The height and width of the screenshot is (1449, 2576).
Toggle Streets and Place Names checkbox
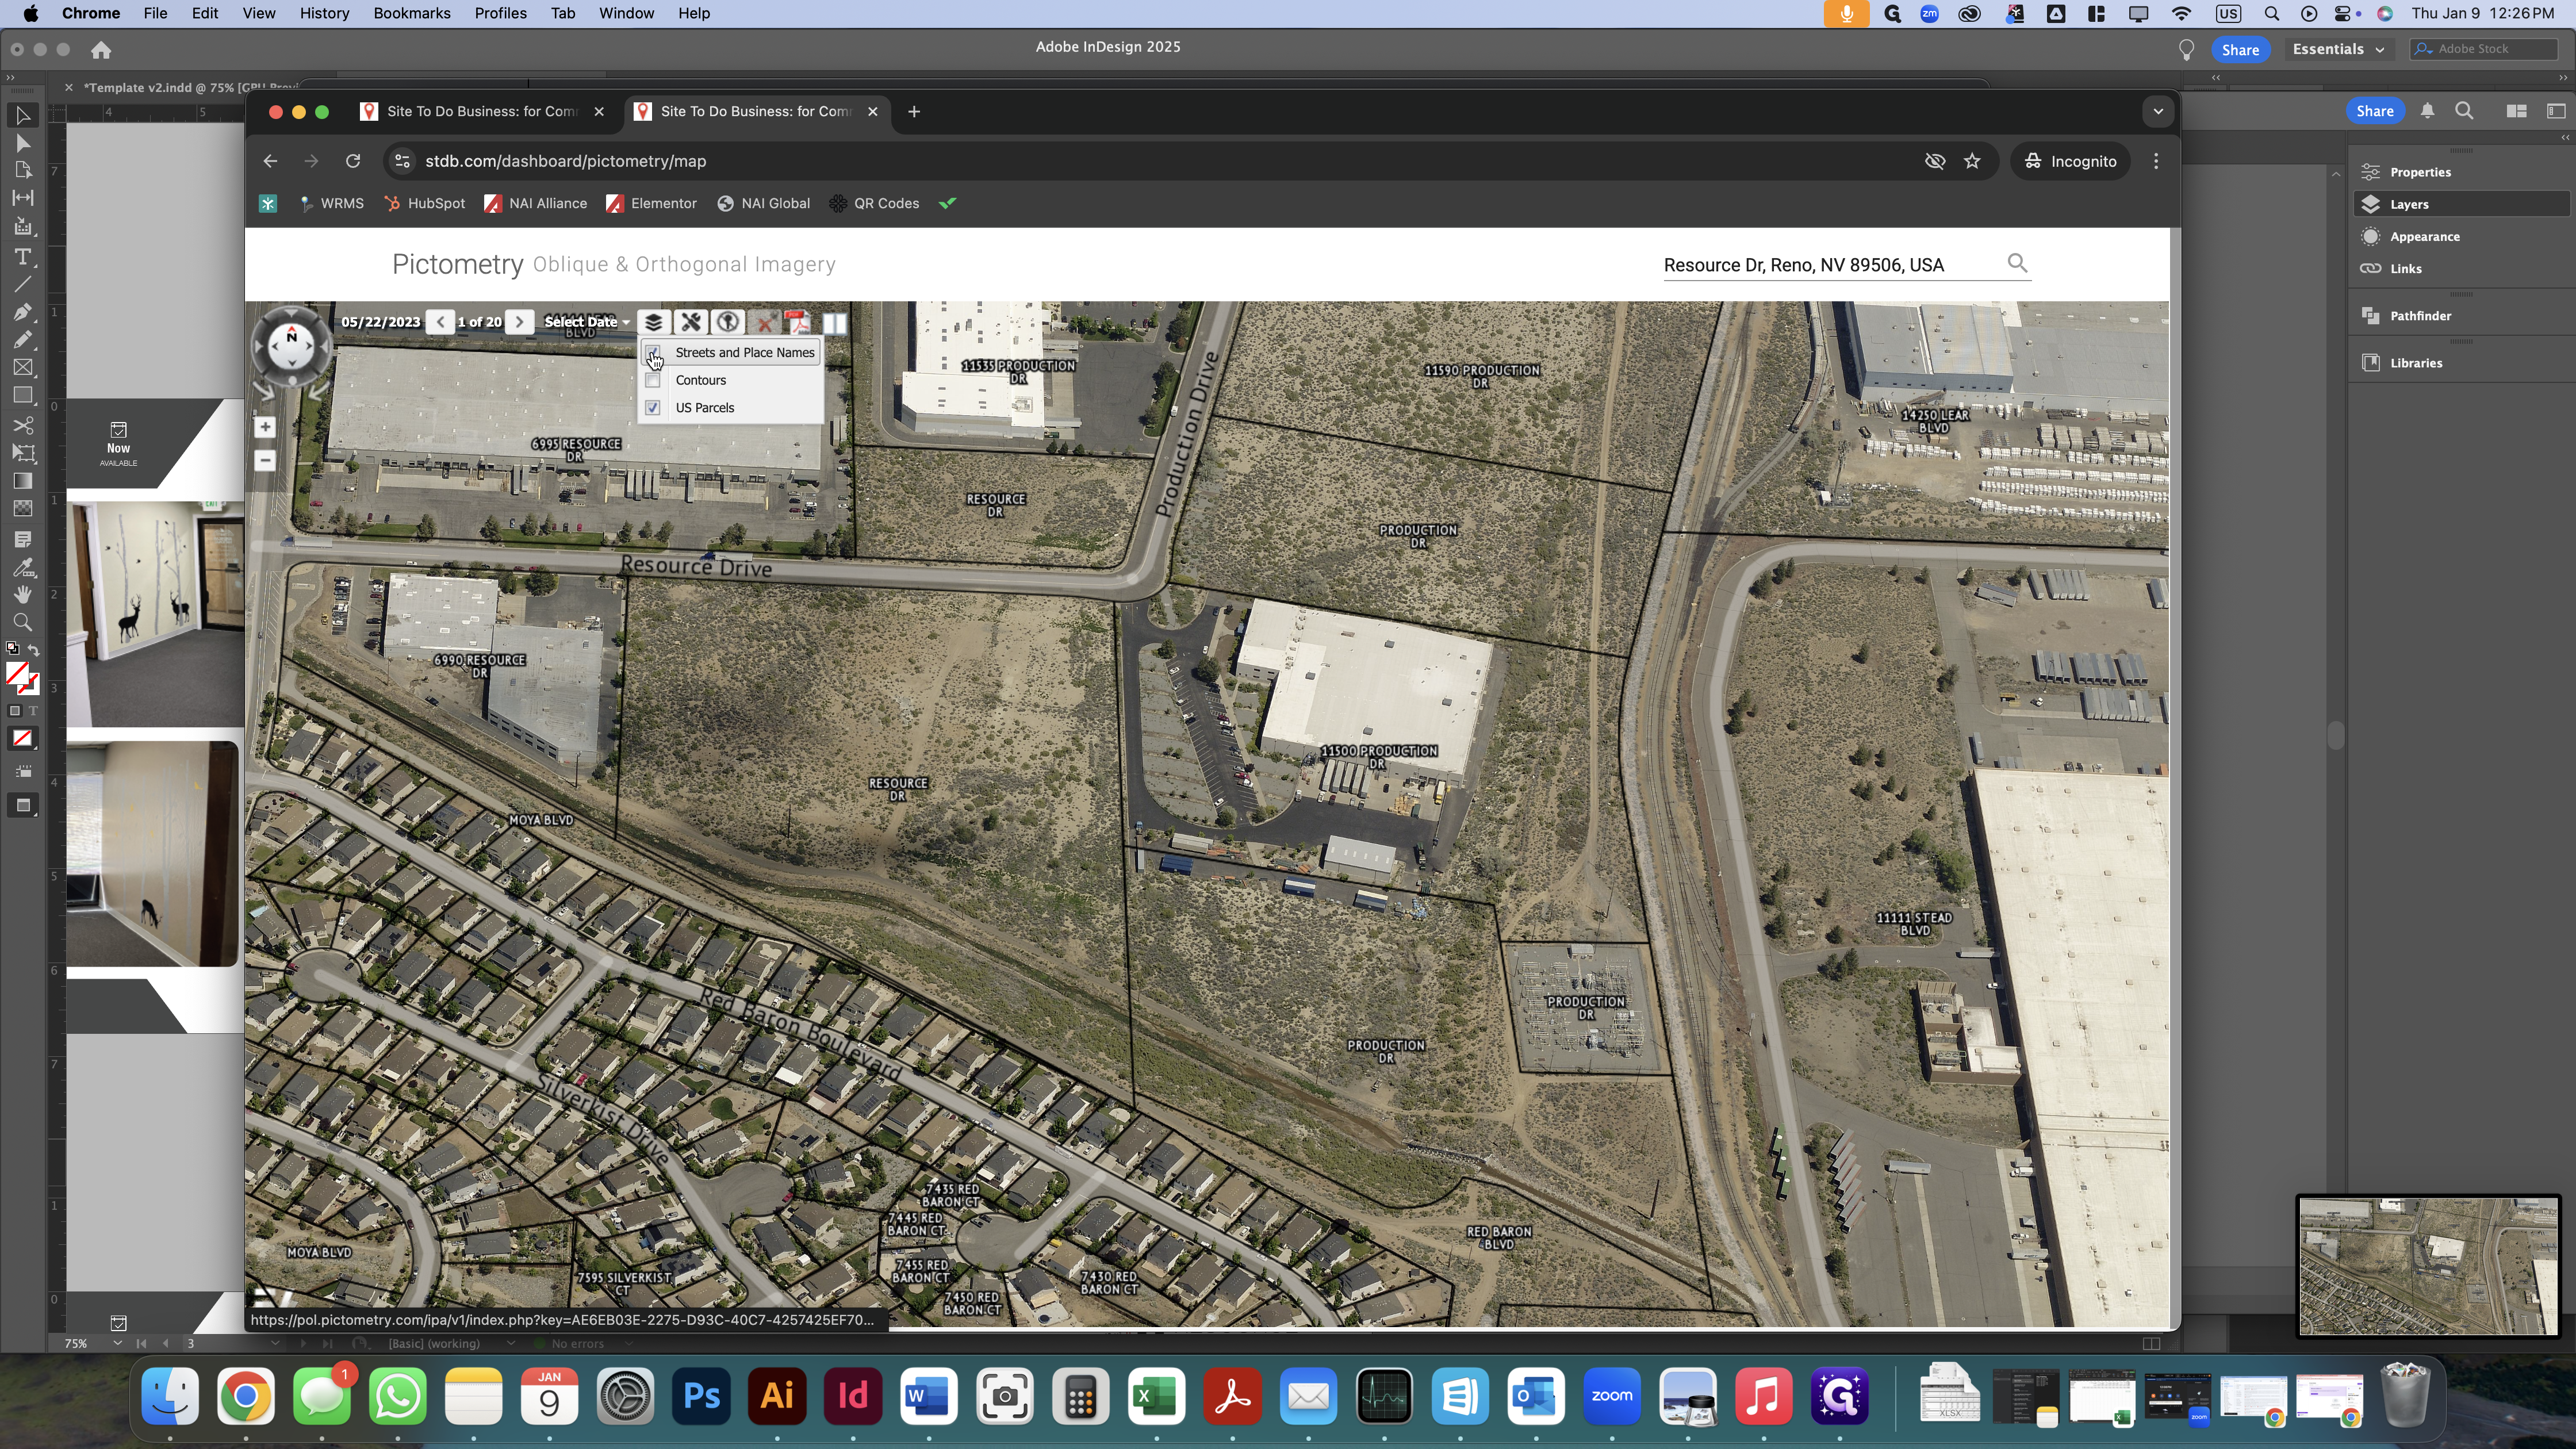[653, 353]
